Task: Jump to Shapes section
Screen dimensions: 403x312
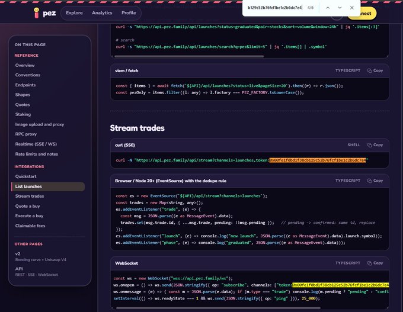Action: coord(23,95)
